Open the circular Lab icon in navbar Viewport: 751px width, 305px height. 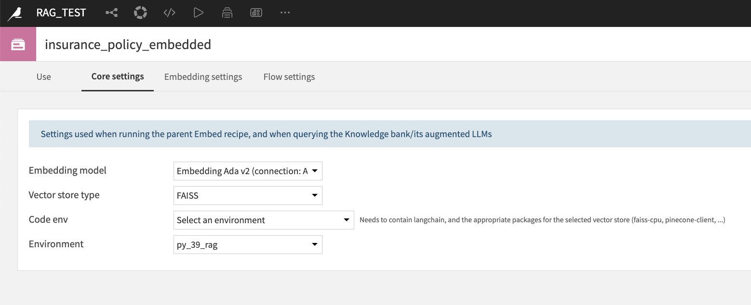[x=140, y=13]
